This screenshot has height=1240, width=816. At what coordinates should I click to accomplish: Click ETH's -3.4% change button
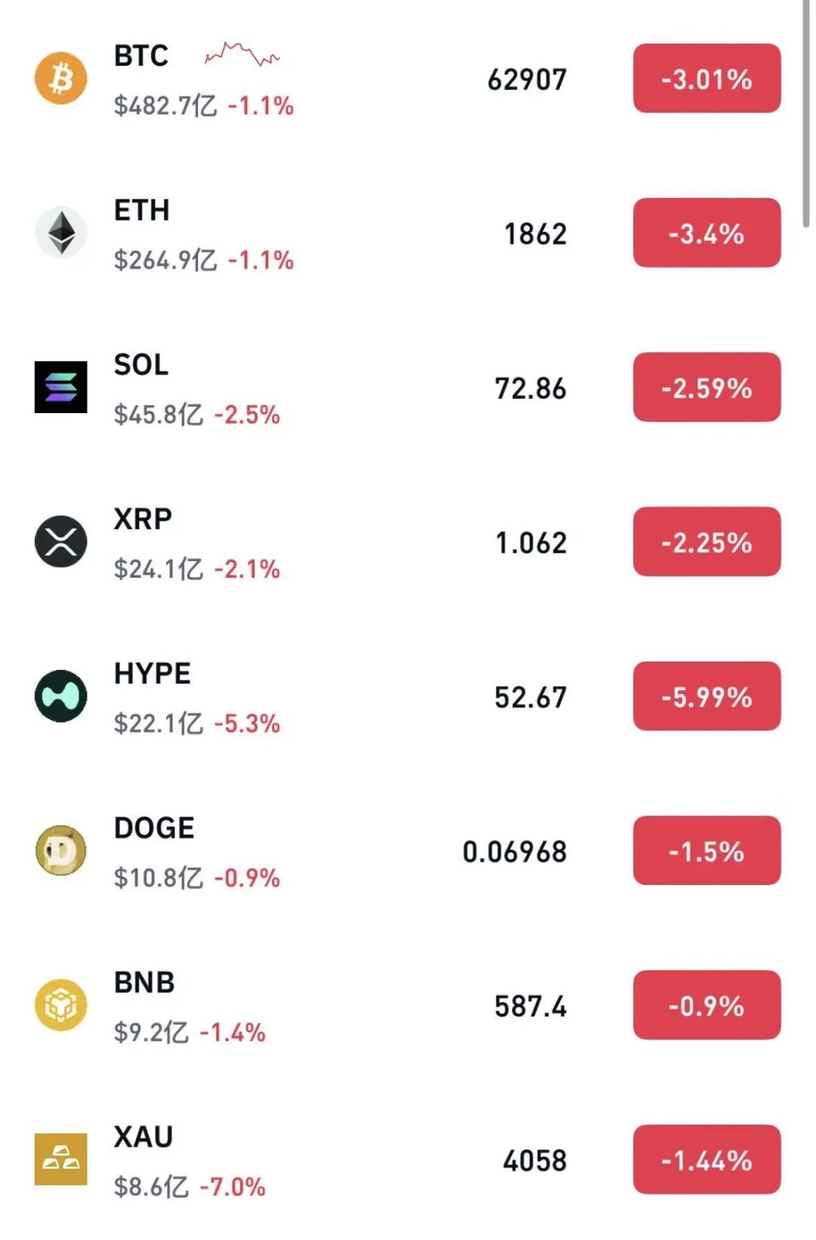tap(706, 233)
